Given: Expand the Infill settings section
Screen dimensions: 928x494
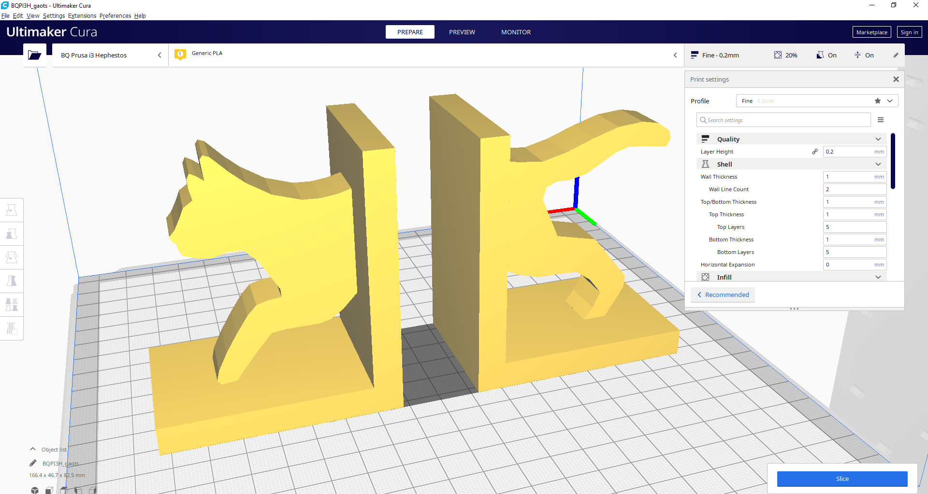Looking at the screenshot, I should click(x=878, y=277).
